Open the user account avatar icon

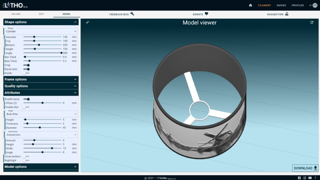(315, 5)
